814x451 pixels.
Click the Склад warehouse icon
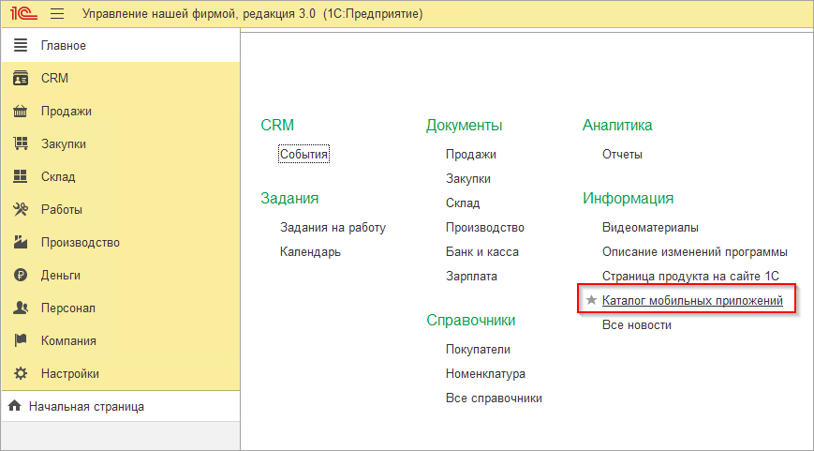click(x=21, y=176)
